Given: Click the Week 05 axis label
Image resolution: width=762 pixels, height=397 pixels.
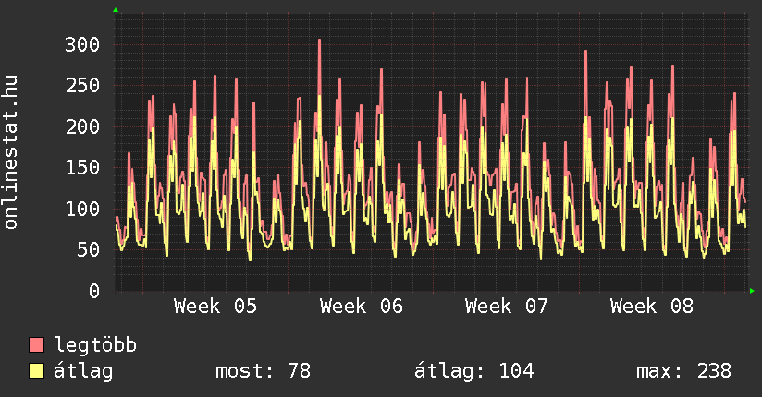Looking at the screenshot, I should [215, 307].
